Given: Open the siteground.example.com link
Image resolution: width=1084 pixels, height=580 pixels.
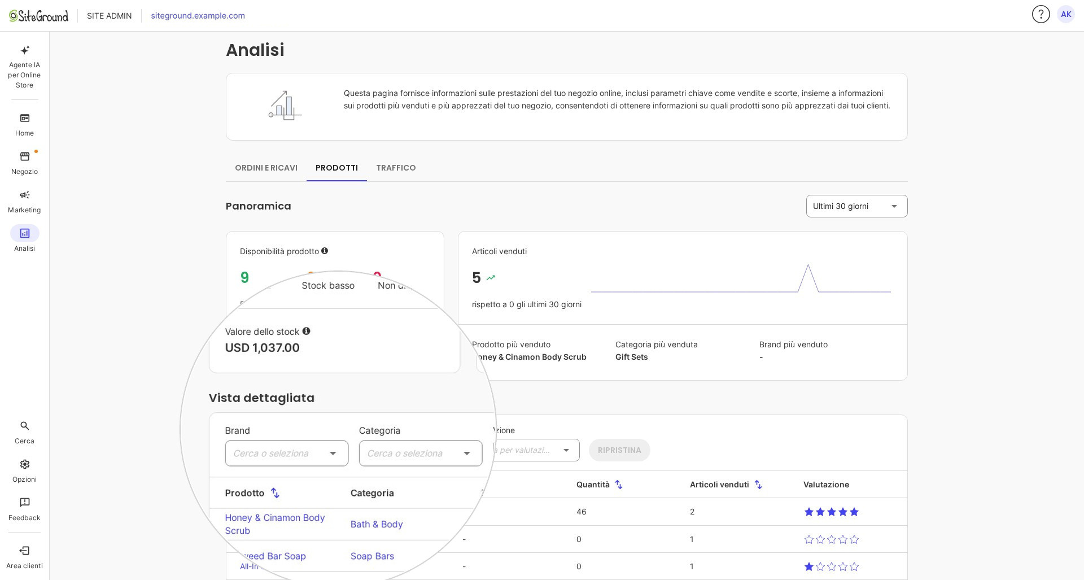Looking at the screenshot, I should click(x=198, y=16).
